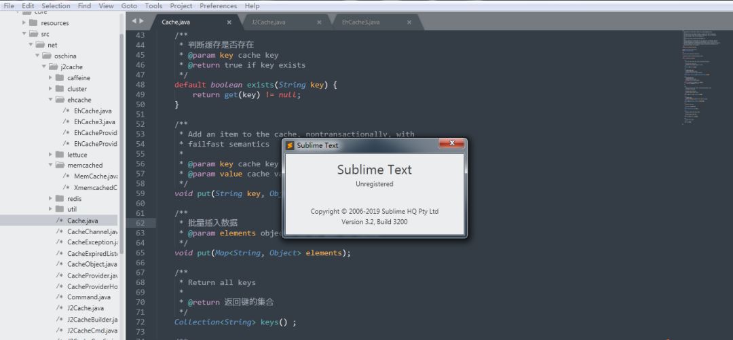Screen dimensions: 733x340
Task: Collapse the ehcache folder
Action: click(51, 100)
